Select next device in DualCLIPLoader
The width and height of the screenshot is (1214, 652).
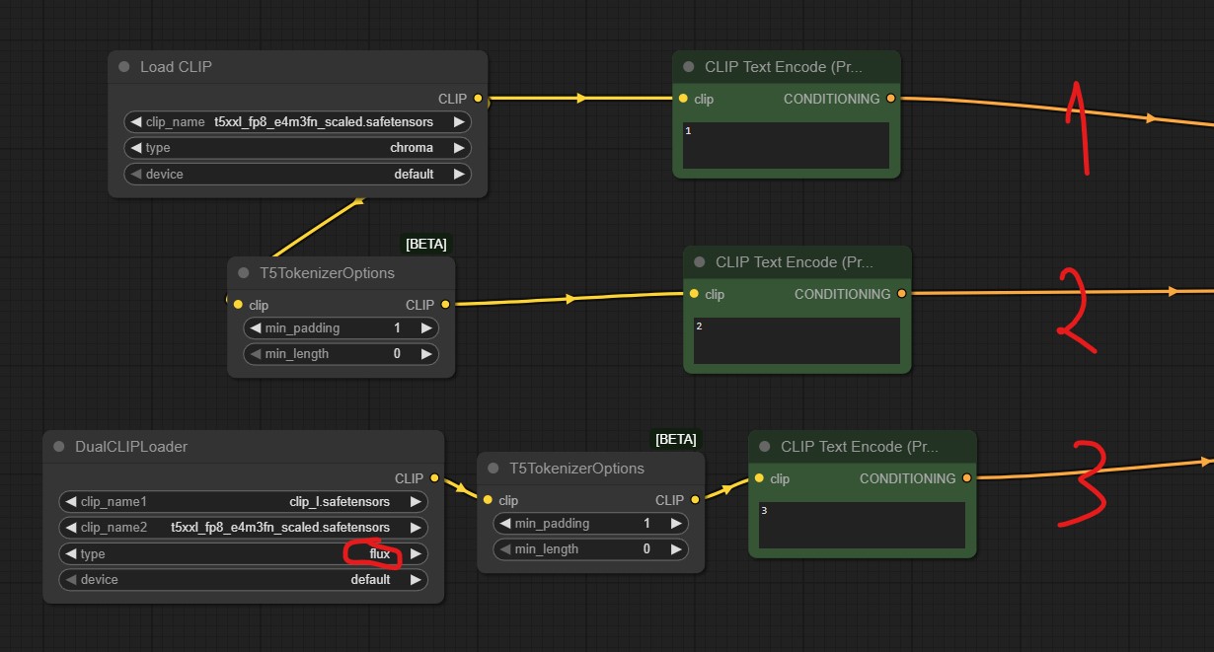point(416,579)
